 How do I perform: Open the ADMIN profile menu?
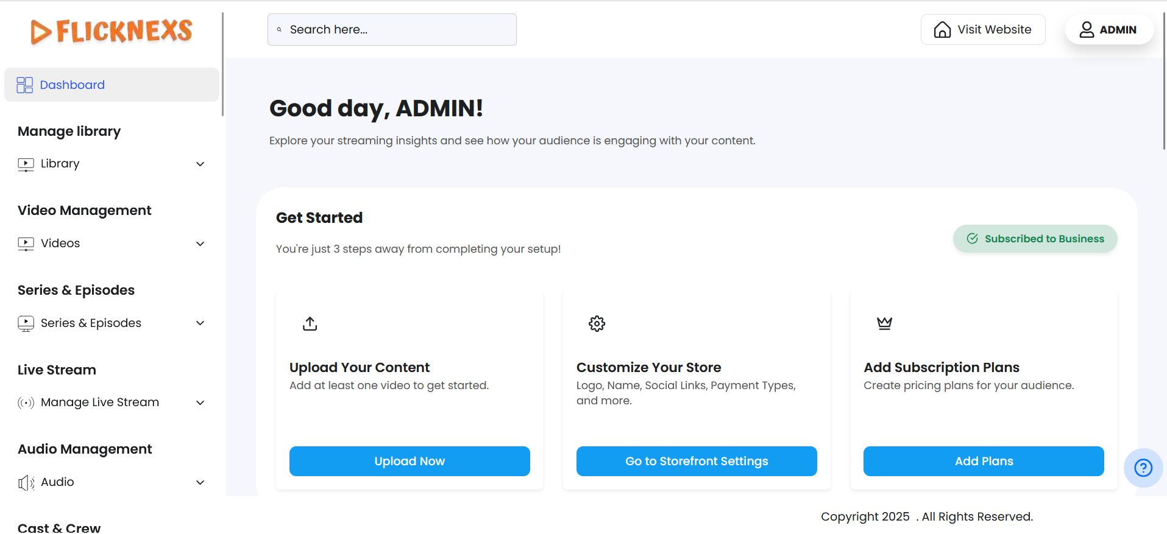[1108, 30]
